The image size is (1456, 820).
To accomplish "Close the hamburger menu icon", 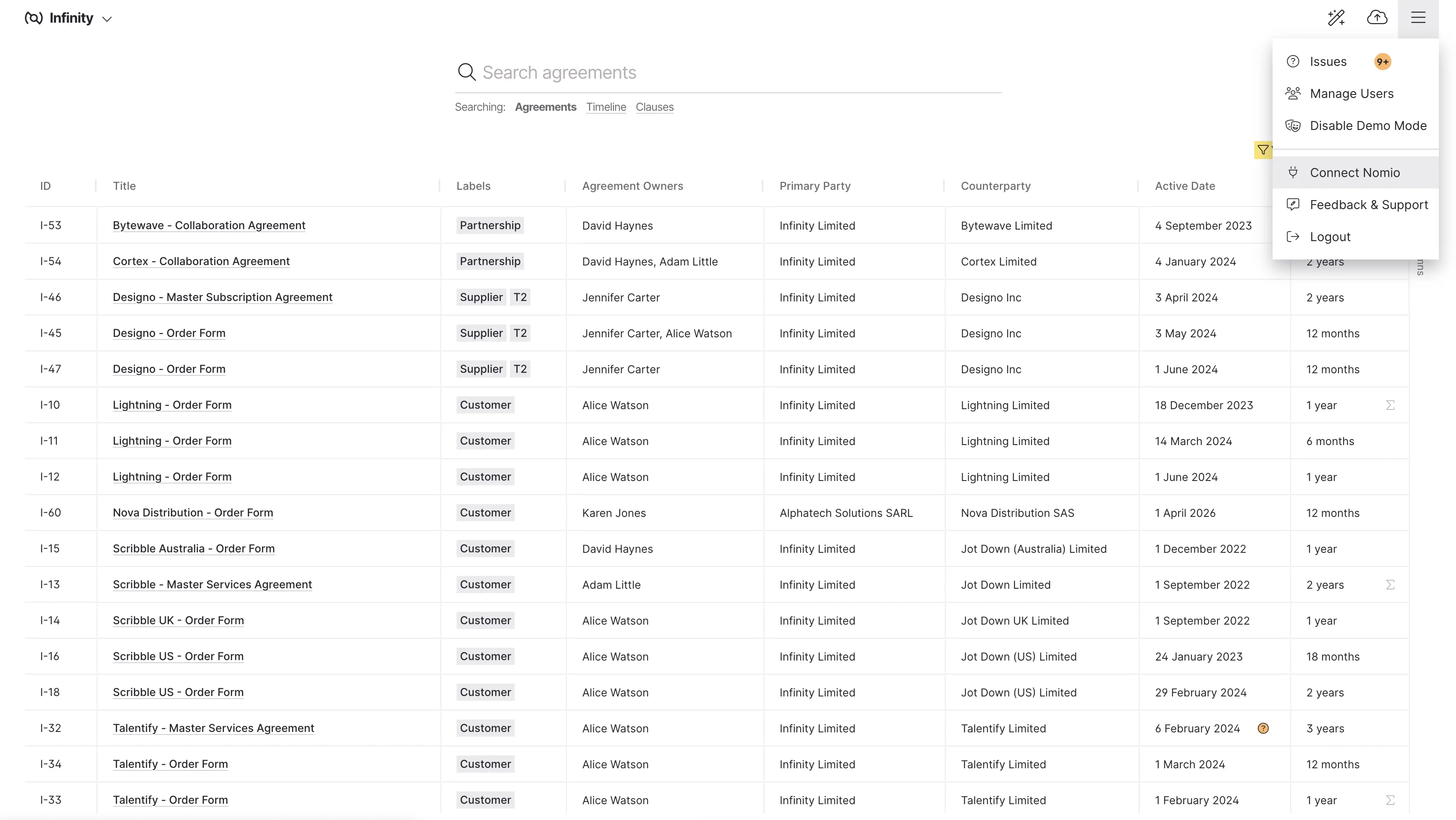I will coord(1418,18).
